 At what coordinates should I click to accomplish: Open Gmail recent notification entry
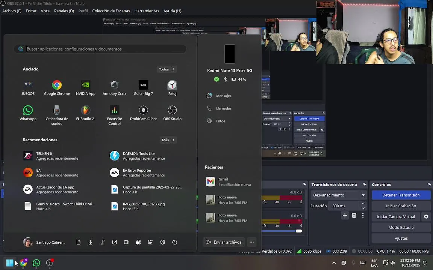pyautogui.click(x=230, y=182)
